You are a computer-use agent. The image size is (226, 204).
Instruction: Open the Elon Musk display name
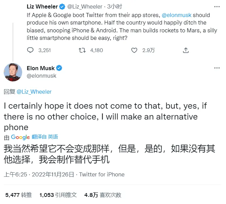(41, 68)
